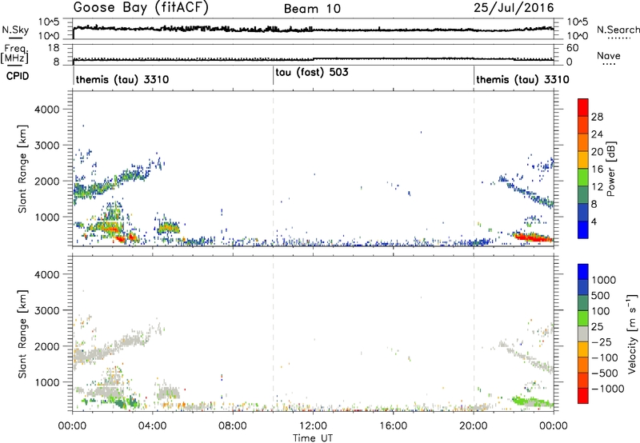Pick the red top segment of Power colorbar
The image size is (640, 443).
tap(583, 107)
